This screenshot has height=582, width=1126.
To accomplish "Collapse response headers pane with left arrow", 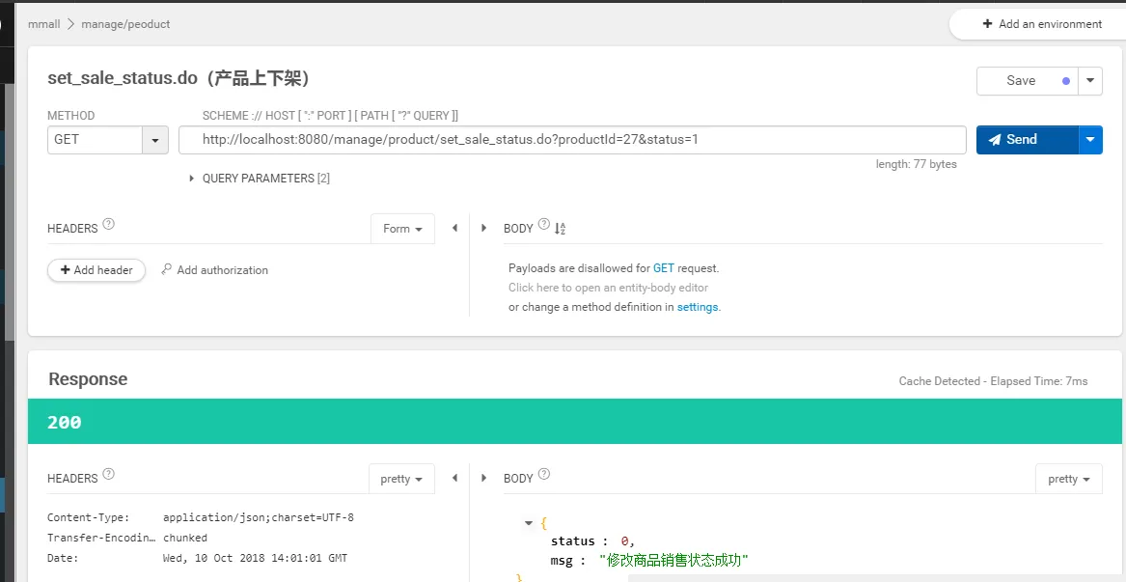I will tap(454, 478).
